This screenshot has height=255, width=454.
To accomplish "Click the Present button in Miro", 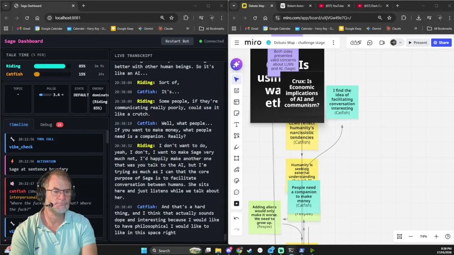I will point(417,42).
